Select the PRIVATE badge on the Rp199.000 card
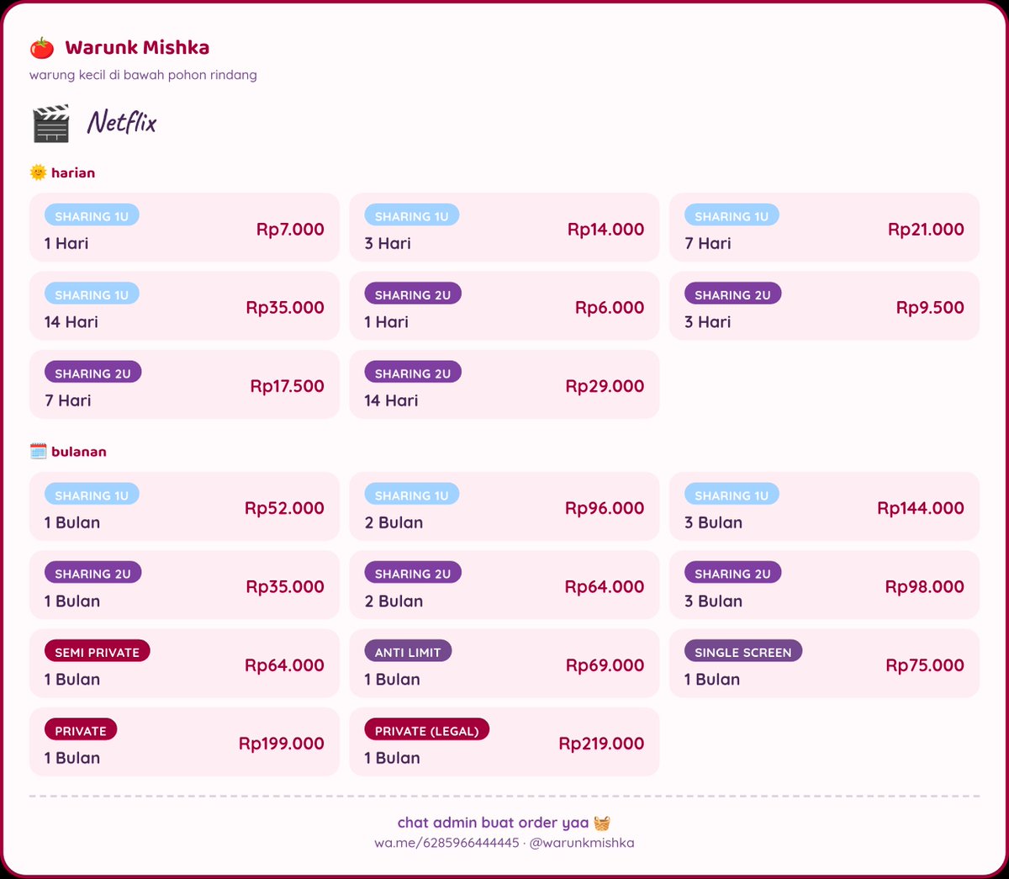Viewport: 1009px width, 879px height. tap(81, 730)
